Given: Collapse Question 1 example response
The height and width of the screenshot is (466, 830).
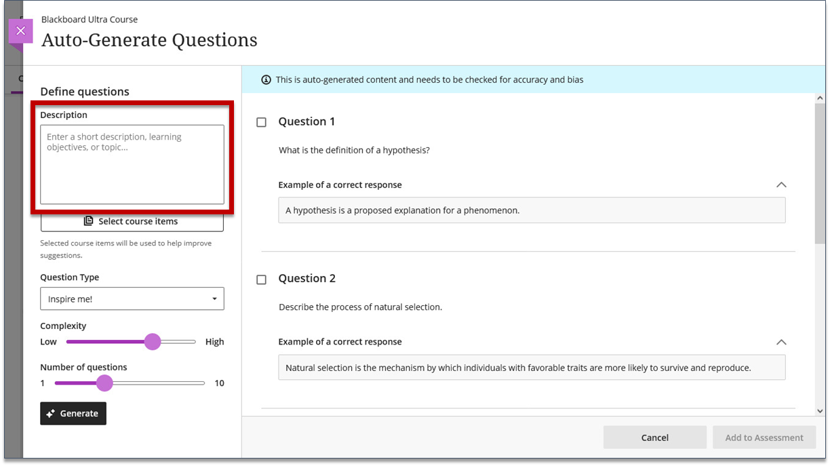Looking at the screenshot, I should click(x=781, y=185).
